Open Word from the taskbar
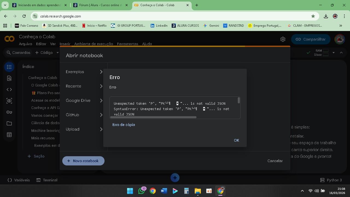The height and width of the screenshot is (197, 350). [164, 191]
